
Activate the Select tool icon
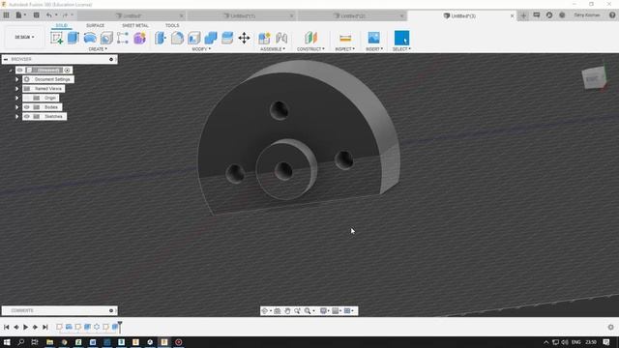click(x=401, y=38)
